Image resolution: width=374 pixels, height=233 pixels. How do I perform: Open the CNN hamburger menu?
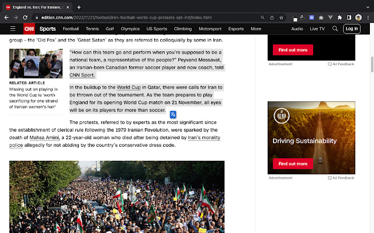13,29
